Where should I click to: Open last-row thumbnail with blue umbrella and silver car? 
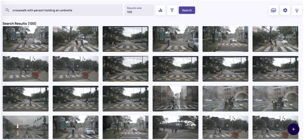pyautogui.click(x=76, y=127)
